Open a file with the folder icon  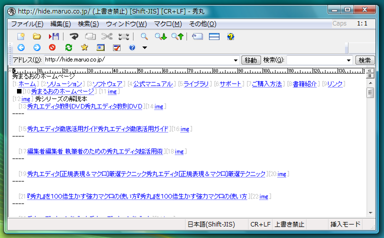(x=36, y=36)
